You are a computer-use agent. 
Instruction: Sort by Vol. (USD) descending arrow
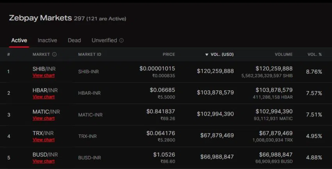click(207, 55)
